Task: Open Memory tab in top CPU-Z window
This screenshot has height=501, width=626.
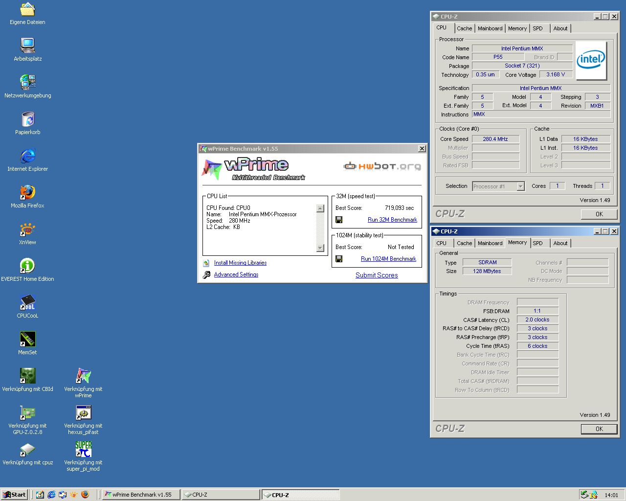Action: click(x=517, y=28)
